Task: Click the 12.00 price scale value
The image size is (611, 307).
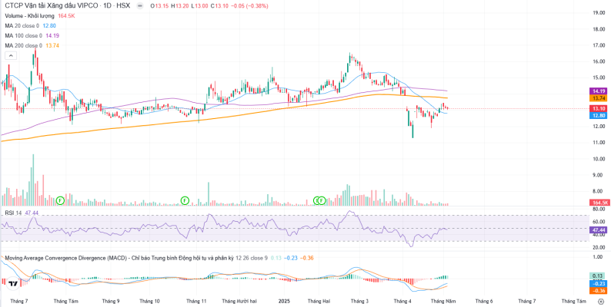Action: tap(598, 127)
